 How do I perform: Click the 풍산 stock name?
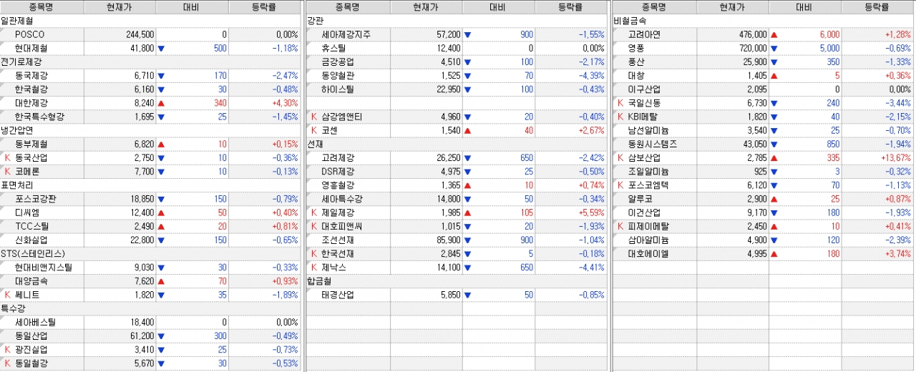pos(635,62)
